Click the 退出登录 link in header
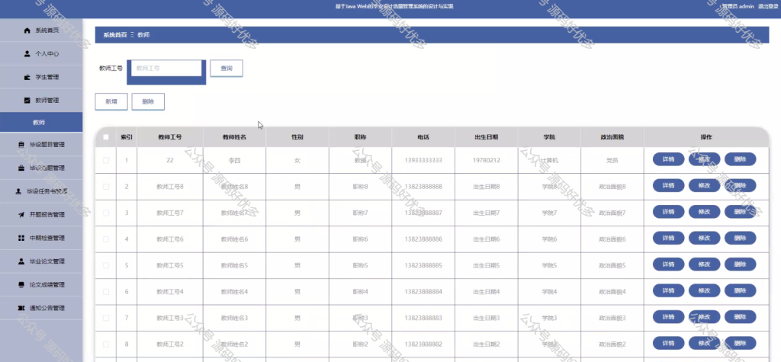 767,6
